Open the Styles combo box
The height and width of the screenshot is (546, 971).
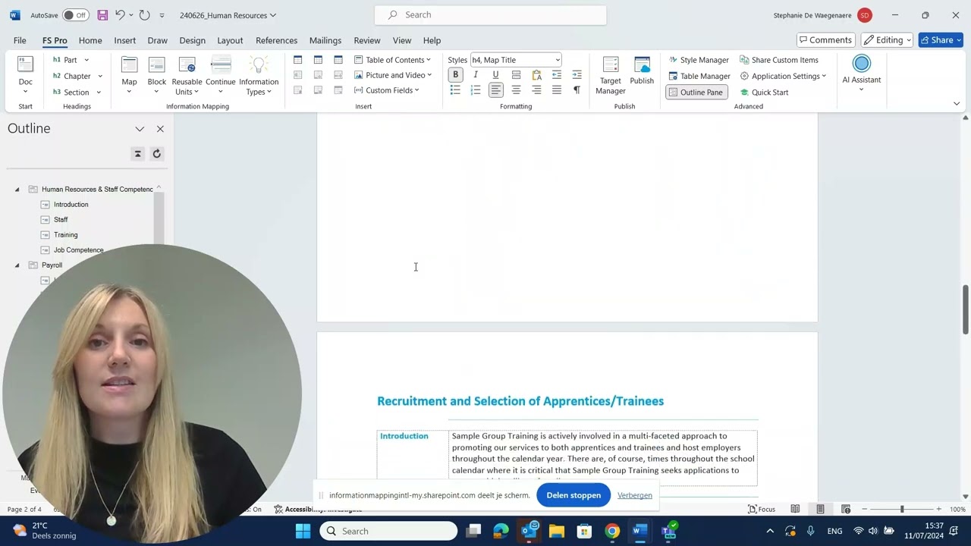pos(516,60)
